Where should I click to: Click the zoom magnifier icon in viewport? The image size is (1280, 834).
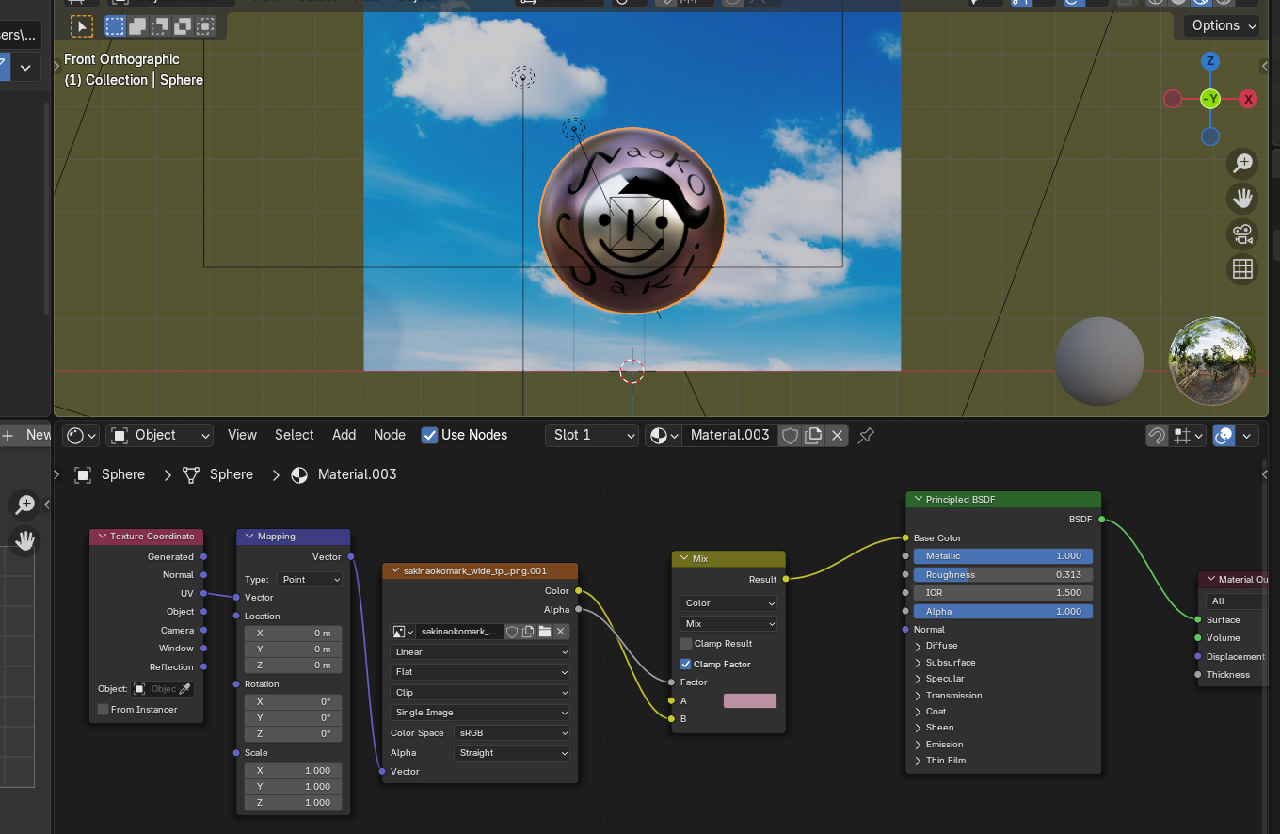(x=1242, y=163)
